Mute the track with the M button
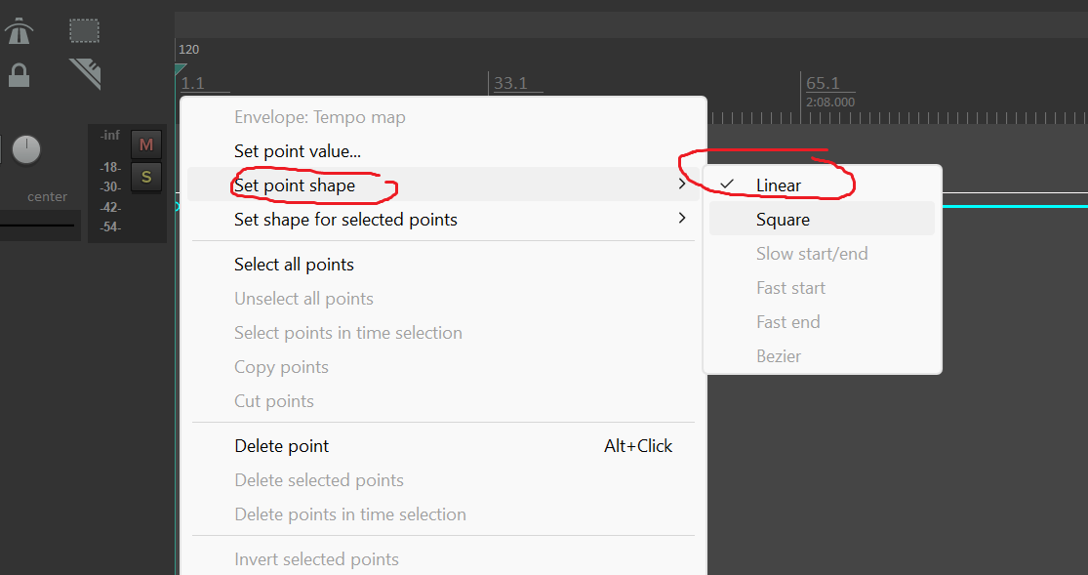The height and width of the screenshot is (575, 1088). click(x=146, y=144)
